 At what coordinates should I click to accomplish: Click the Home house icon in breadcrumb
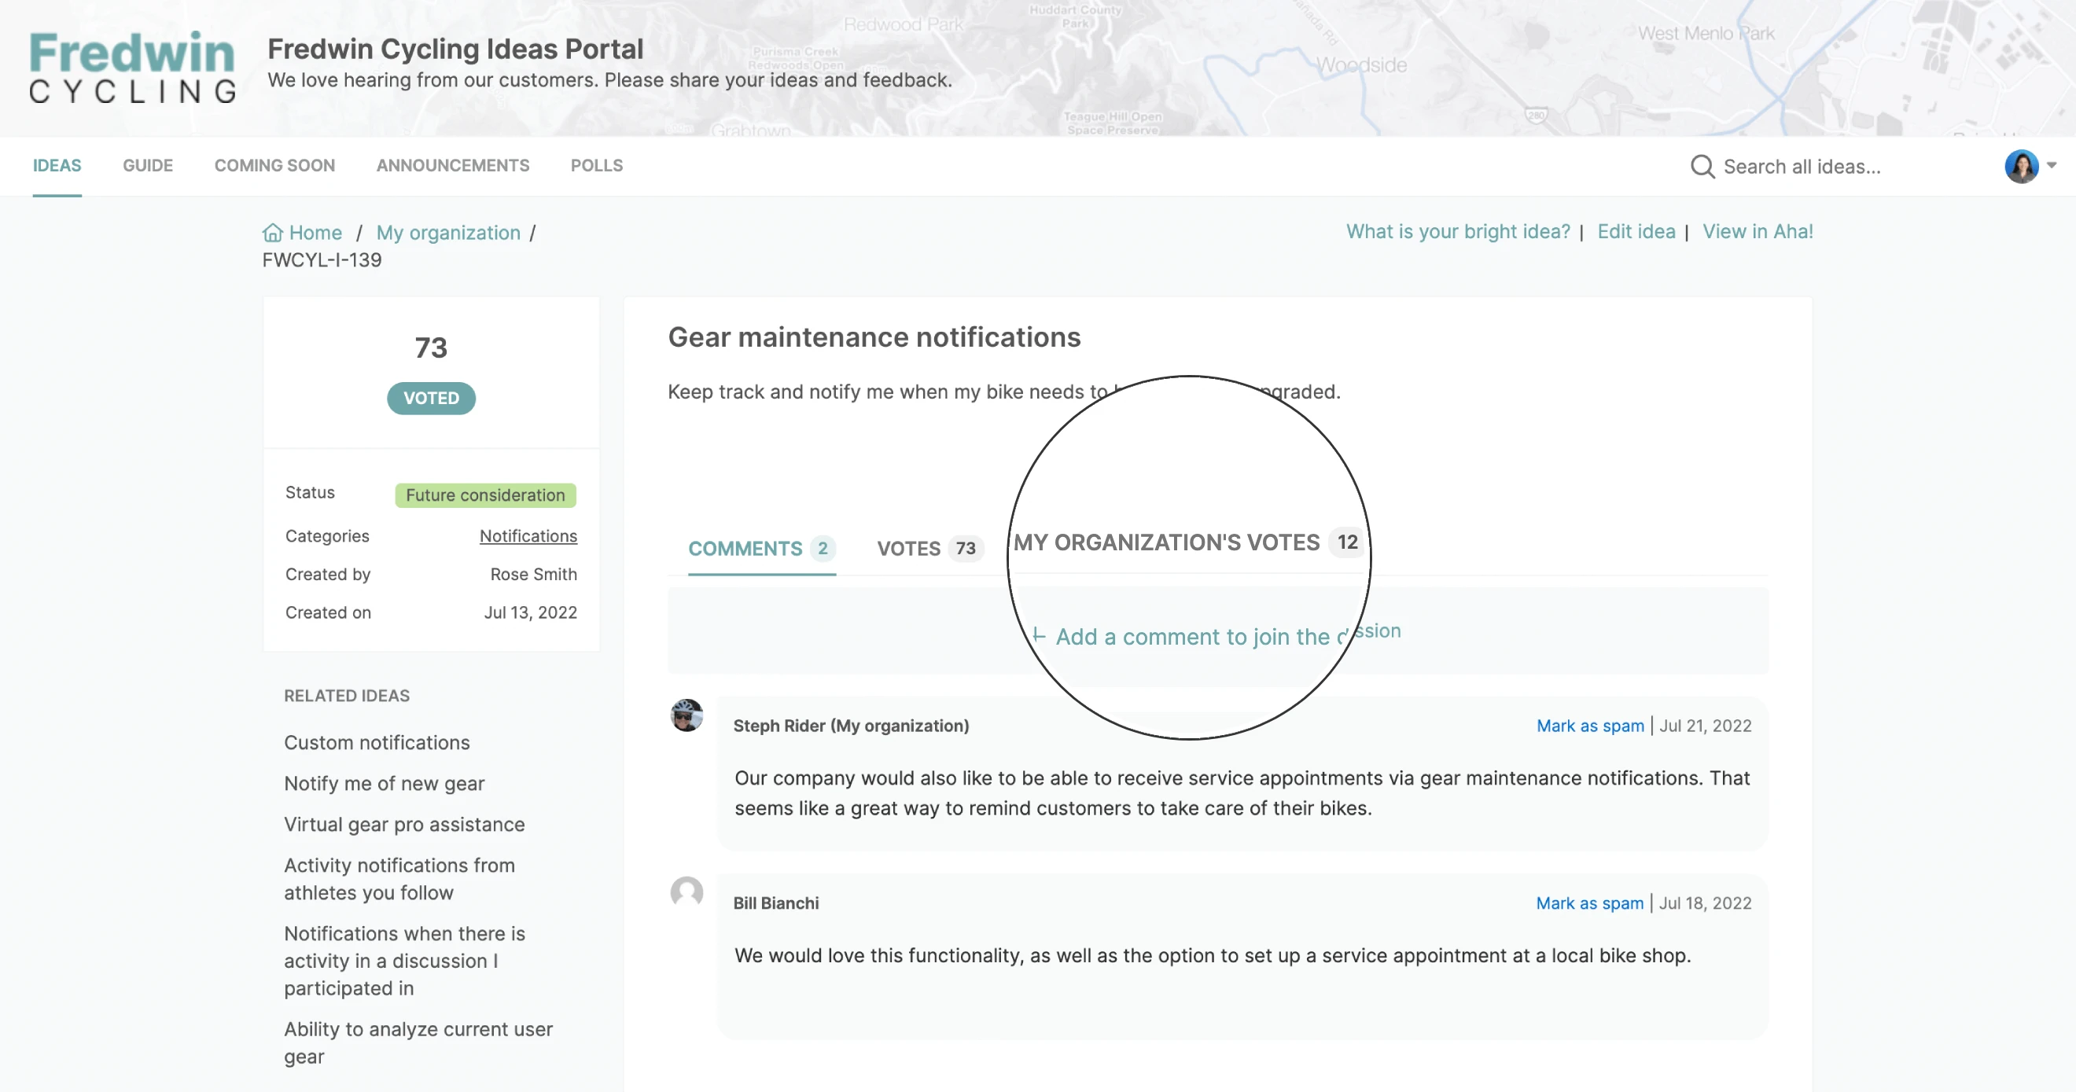[272, 233]
